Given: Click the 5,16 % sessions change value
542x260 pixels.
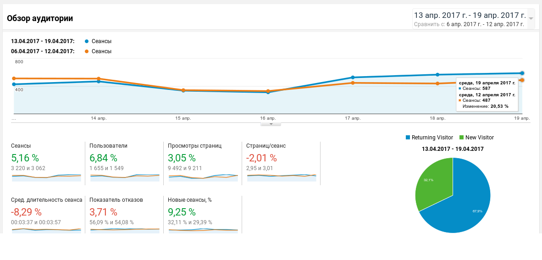Looking at the screenshot, I should point(25,158).
